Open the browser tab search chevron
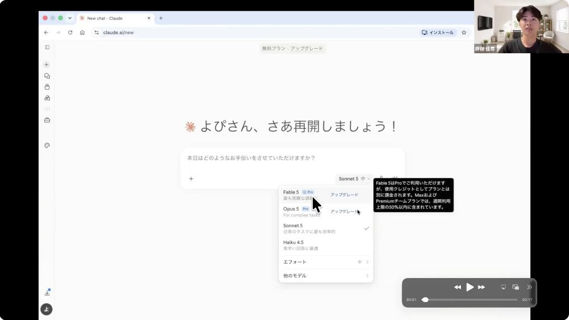This screenshot has height=320, width=569. click(x=70, y=18)
